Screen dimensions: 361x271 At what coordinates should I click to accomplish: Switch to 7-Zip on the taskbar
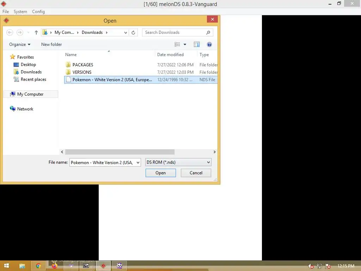point(86,266)
